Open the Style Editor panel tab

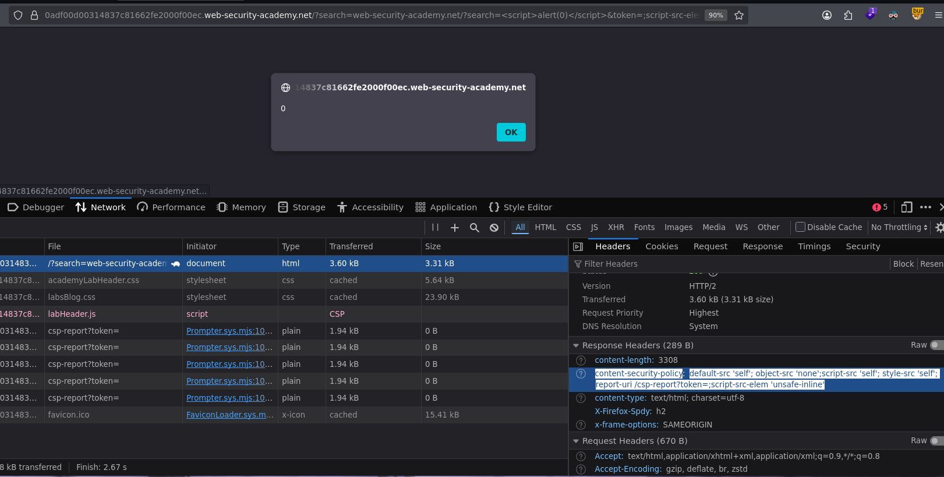tap(521, 207)
